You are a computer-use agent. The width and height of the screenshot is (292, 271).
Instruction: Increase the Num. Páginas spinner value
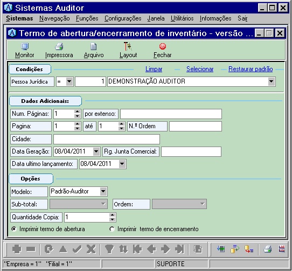[x=77, y=112]
